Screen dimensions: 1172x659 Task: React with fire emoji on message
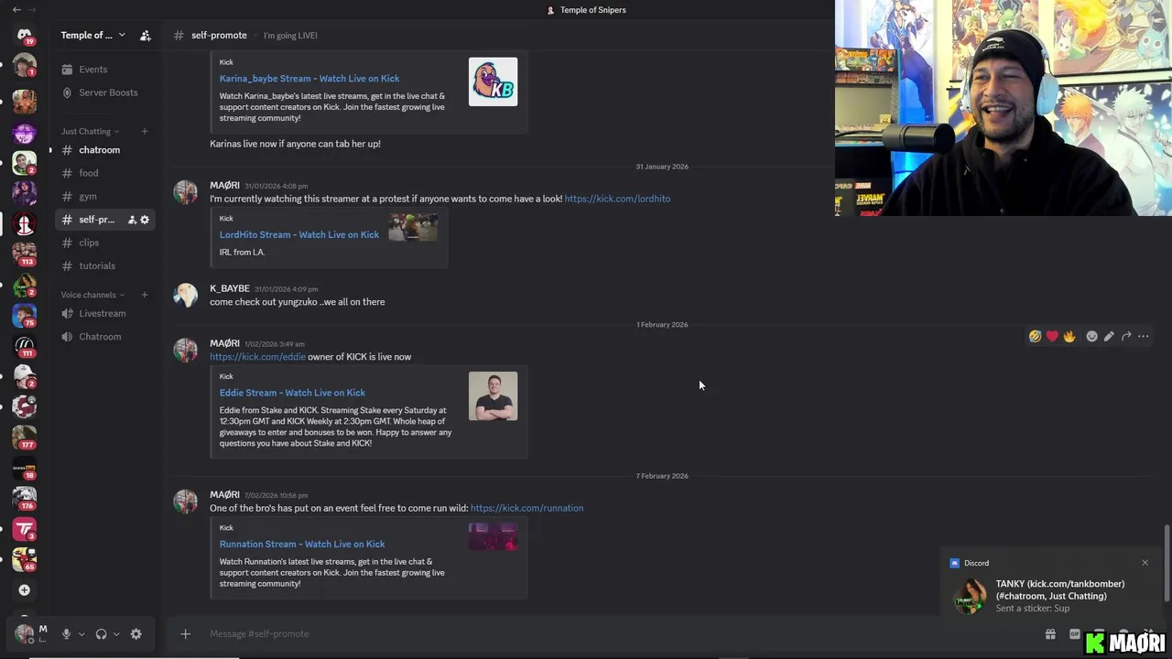pyautogui.click(x=1069, y=336)
